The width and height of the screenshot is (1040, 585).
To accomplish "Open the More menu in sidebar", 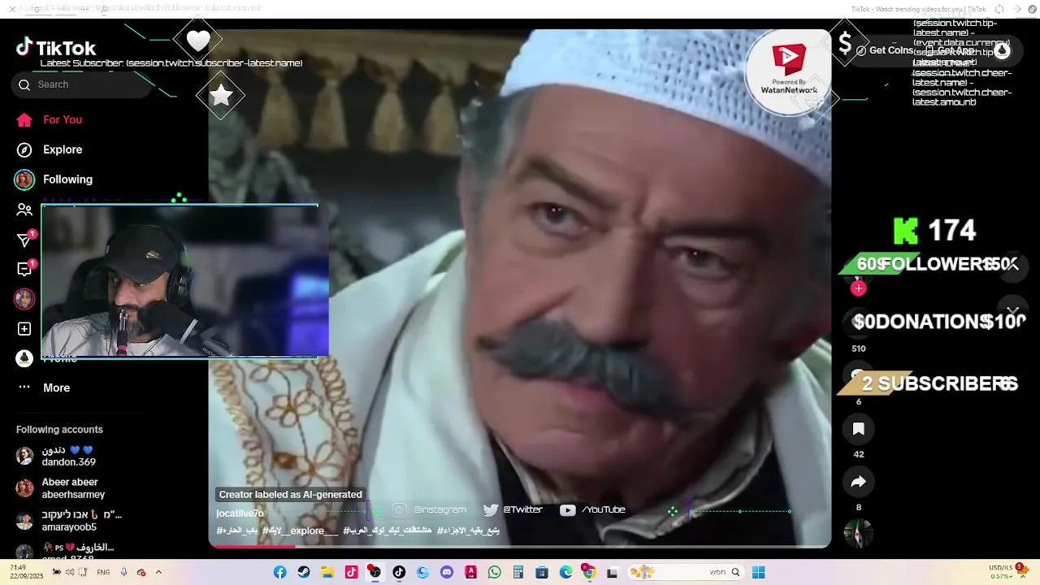I will (x=44, y=388).
